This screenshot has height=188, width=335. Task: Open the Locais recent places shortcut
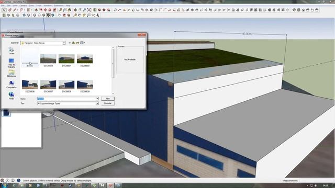click(x=12, y=51)
